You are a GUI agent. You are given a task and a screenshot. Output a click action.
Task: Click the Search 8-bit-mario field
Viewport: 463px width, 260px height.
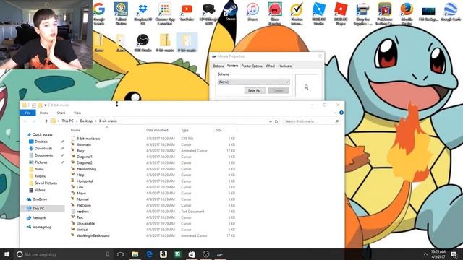(x=311, y=121)
